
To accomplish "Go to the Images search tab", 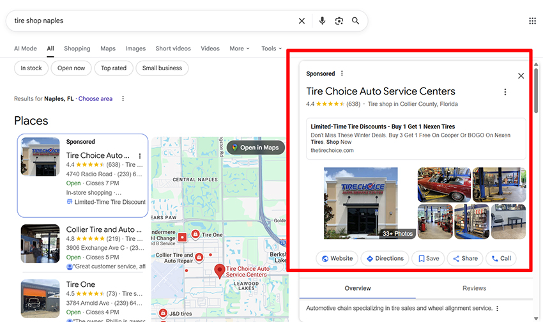I will (135, 49).
